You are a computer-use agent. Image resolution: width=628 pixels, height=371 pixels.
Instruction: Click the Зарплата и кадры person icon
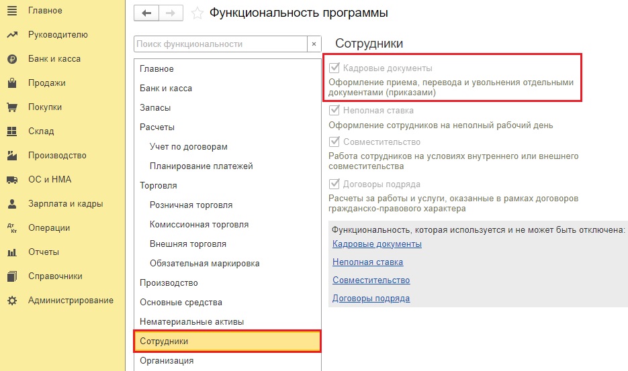click(12, 204)
